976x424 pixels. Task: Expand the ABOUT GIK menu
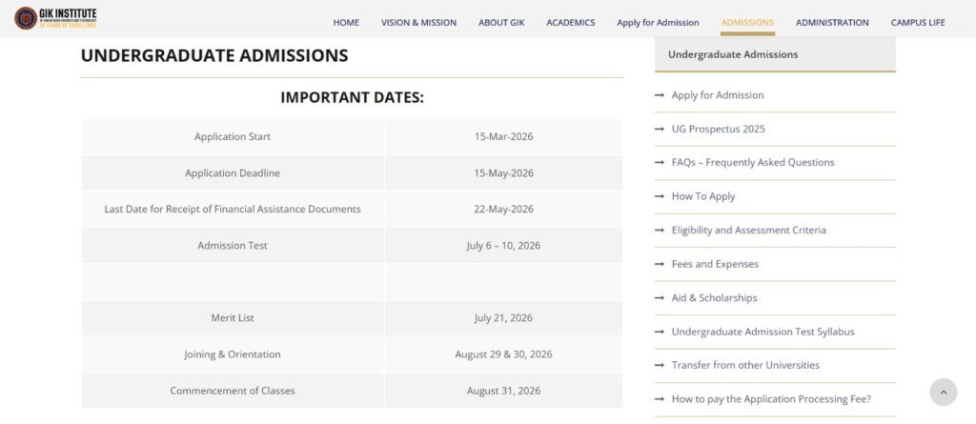[501, 22]
